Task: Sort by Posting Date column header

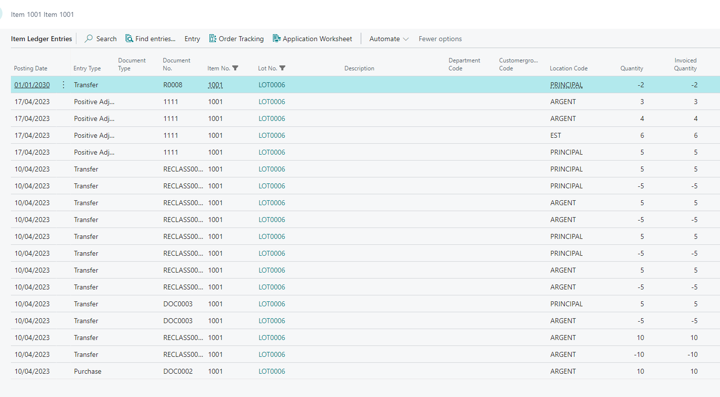Action: coord(31,68)
